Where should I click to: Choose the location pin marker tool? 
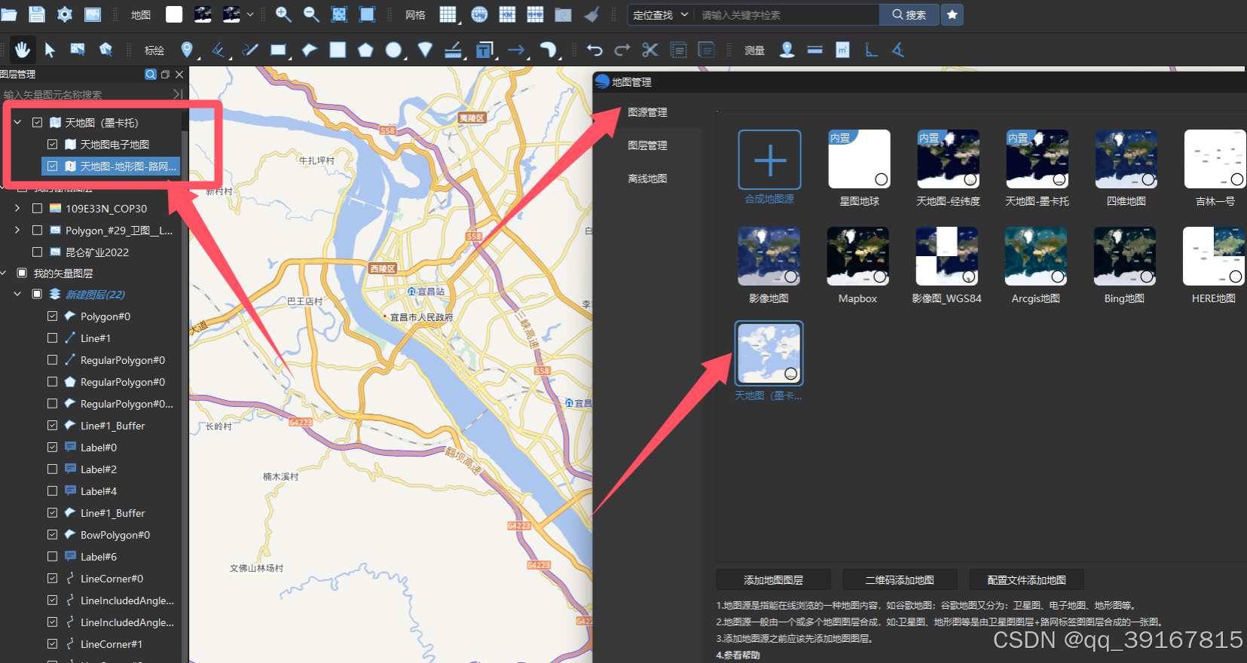click(187, 50)
